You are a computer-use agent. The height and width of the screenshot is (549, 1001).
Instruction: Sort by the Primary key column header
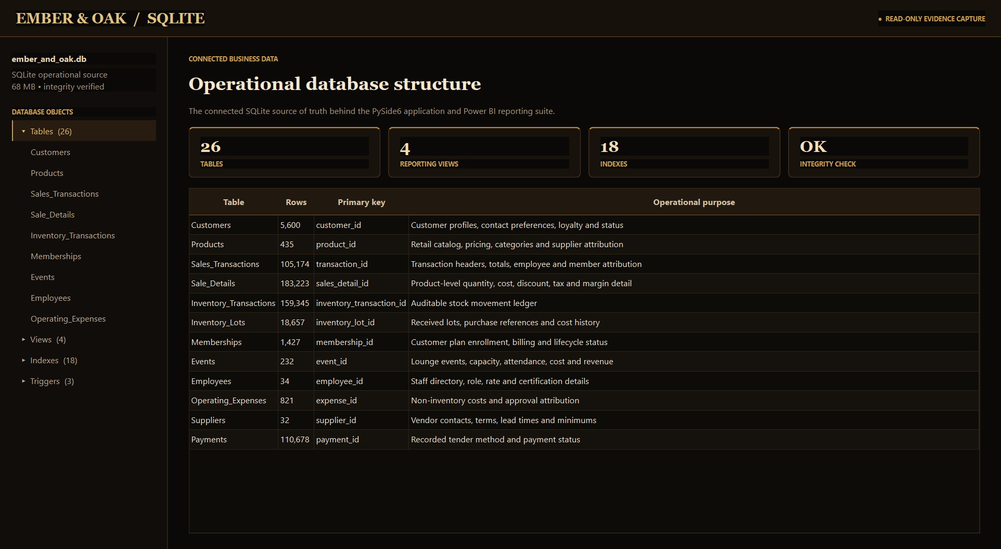362,202
